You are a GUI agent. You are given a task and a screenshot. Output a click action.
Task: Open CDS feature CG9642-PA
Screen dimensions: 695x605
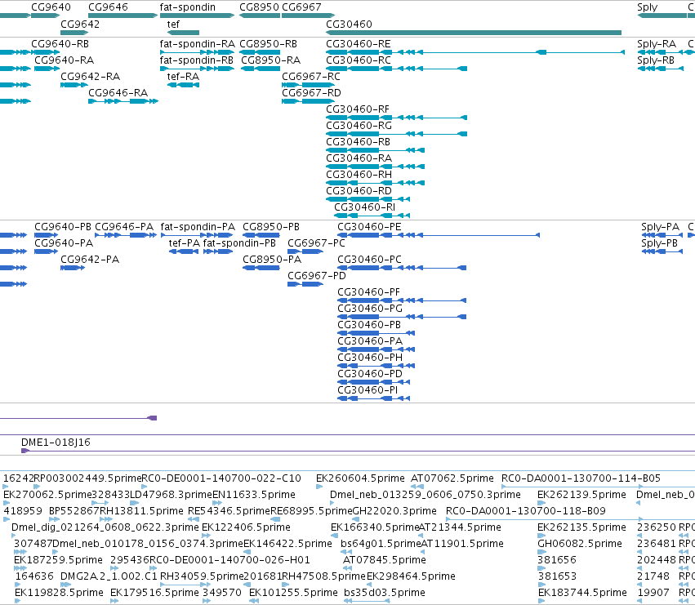(x=90, y=260)
